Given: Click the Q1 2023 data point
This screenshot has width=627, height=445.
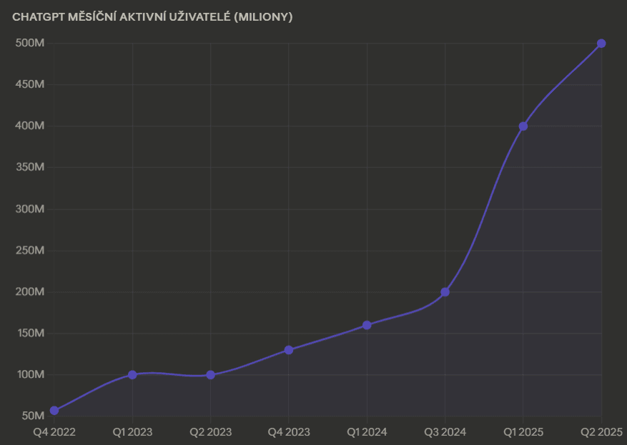Looking at the screenshot, I should 132,375.
